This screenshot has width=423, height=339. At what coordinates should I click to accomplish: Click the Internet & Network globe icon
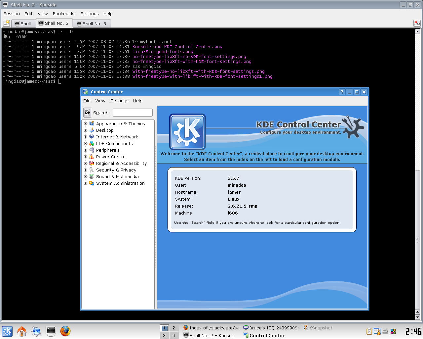(x=92, y=137)
